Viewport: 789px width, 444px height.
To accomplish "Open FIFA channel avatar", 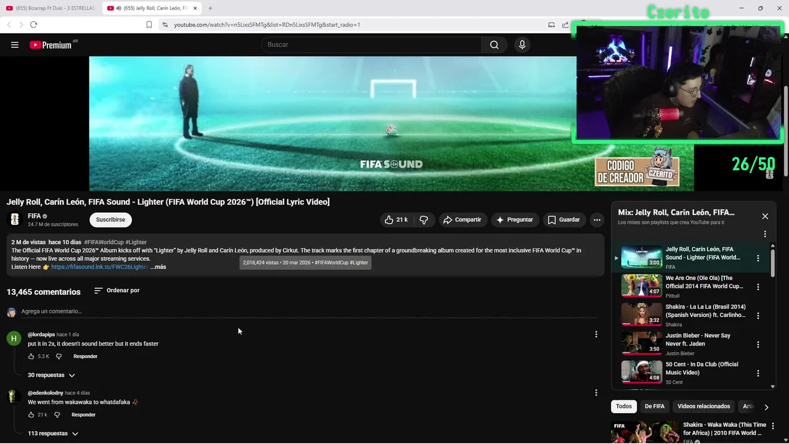I will coord(15,220).
